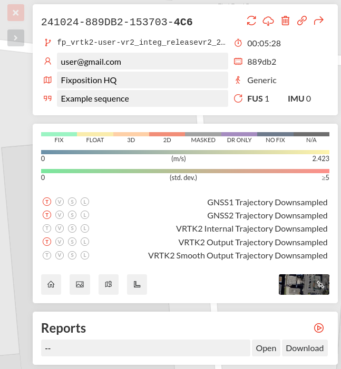
Task: Open the reports selection dropdown
Action: [145, 348]
